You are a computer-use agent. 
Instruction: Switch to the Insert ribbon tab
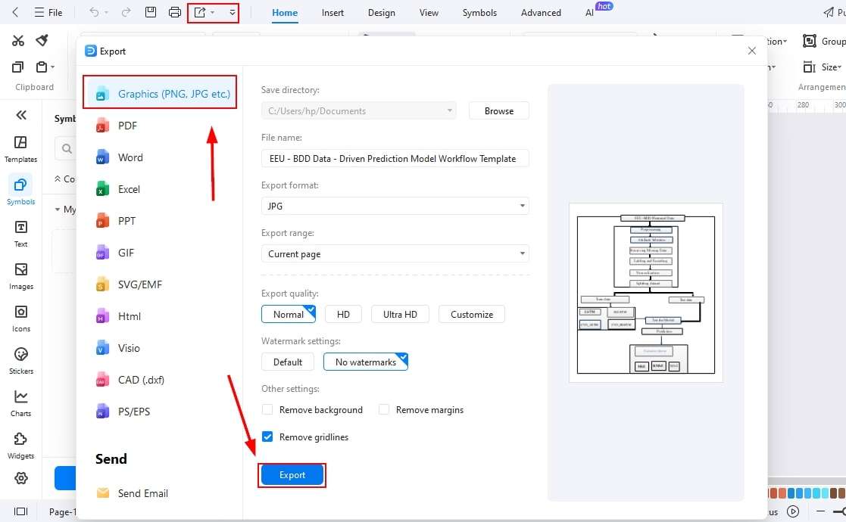point(332,12)
